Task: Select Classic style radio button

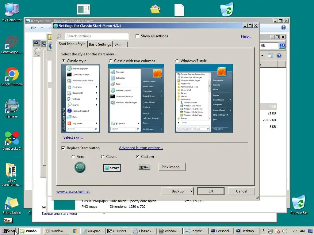Action: 63,61
